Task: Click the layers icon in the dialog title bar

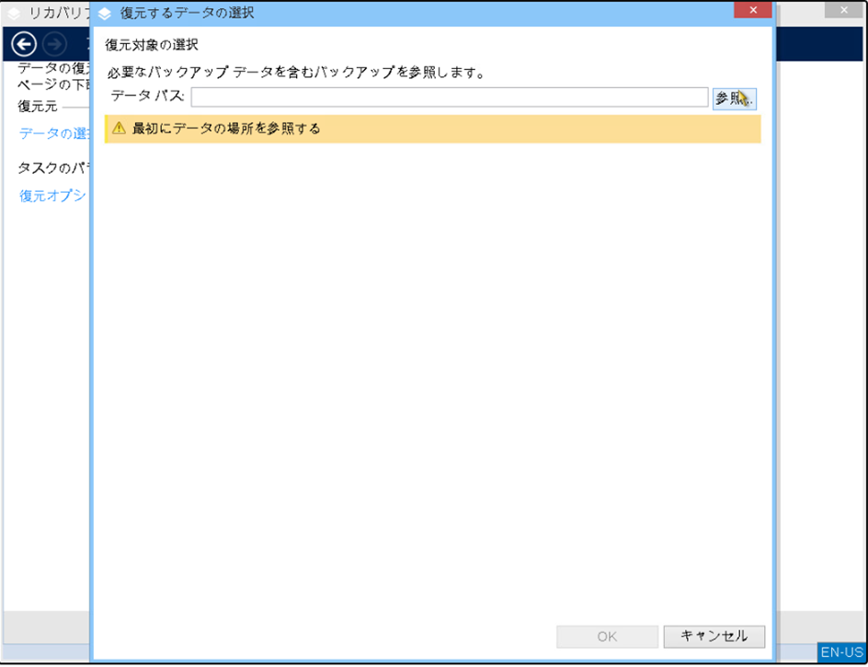Action: (x=105, y=14)
